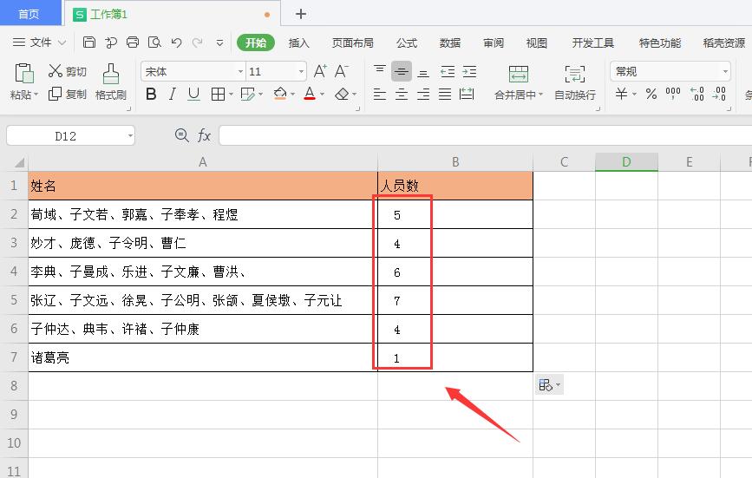Image resolution: width=752 pixels, height=478 pixels.
Task: Toggle bold formatting
Action: [151, 94]
